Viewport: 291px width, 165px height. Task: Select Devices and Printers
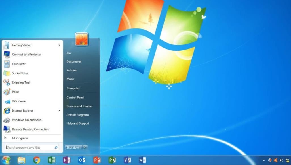coord(79,106)
